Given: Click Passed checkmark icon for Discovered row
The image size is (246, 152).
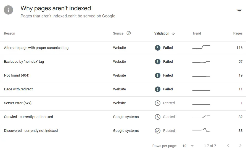Looking at the screenshot, I should pyautogui.click(x=158, y=131).
